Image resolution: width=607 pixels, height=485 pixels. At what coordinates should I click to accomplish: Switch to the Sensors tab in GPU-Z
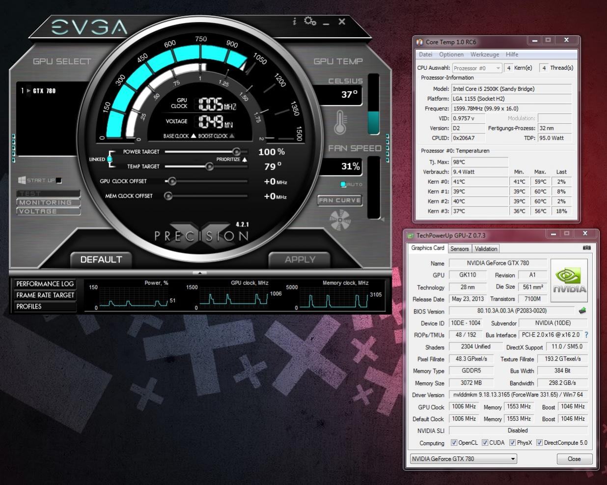click(x=459, y=249)
